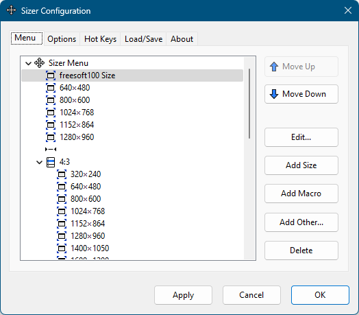Select the freesoft100 Size entry text

[x=87, y=75]
